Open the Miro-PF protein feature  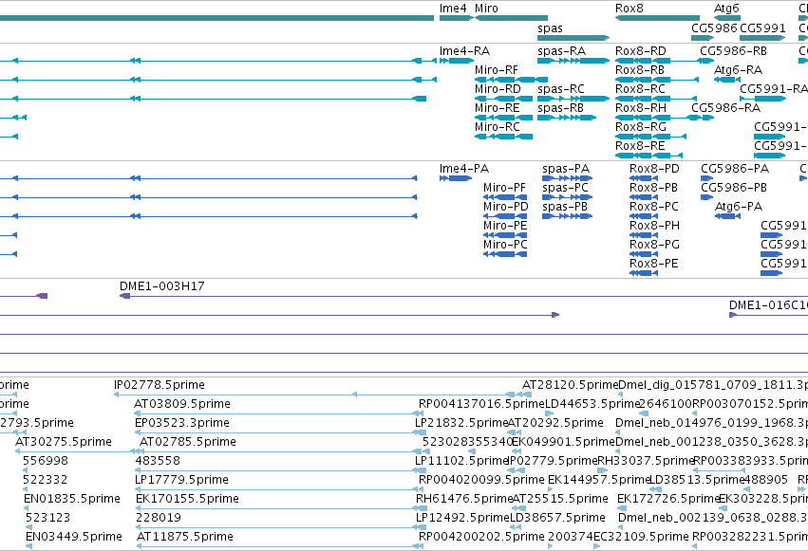(505, 197)
